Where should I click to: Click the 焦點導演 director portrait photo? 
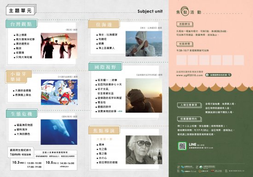(144, 150)
